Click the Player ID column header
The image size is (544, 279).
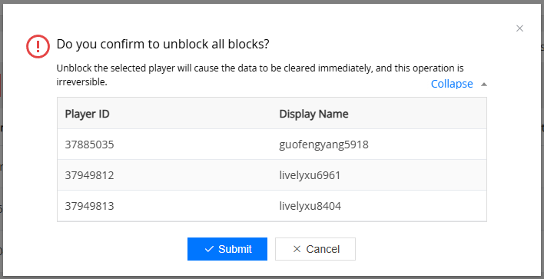pyautogui.click(x=87, y=114)
